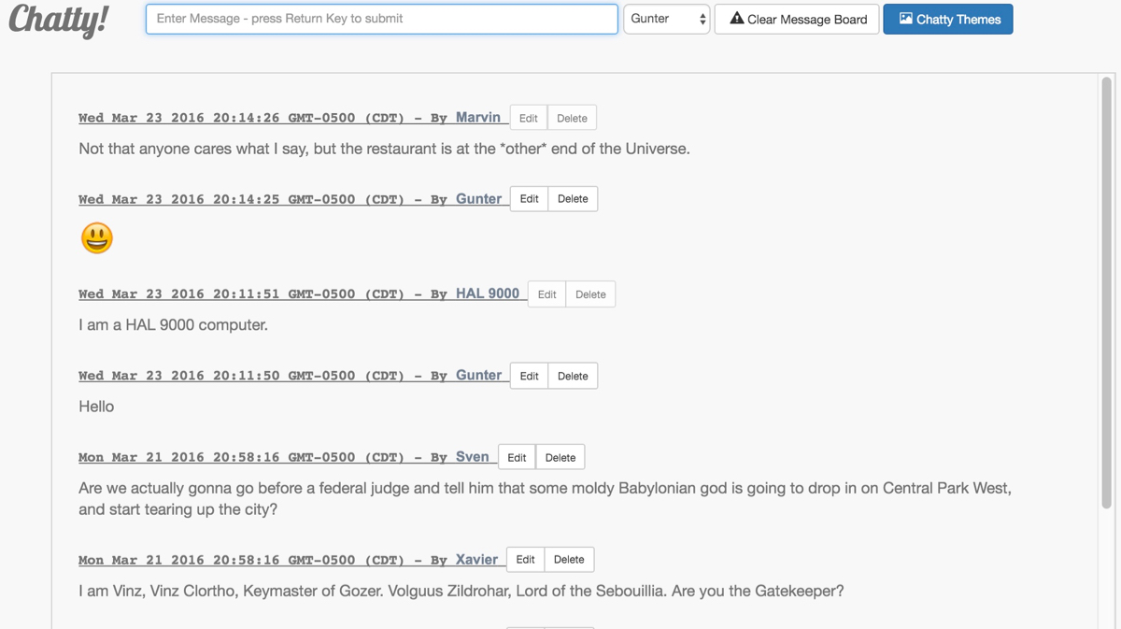Click the Chatty! logo

[x=59, y=21]
